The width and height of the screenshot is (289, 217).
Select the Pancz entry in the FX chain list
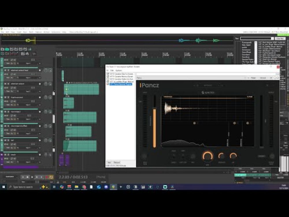(x=121, y=84)
